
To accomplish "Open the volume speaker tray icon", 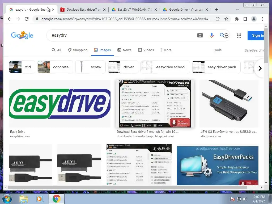I will point(245,199).
